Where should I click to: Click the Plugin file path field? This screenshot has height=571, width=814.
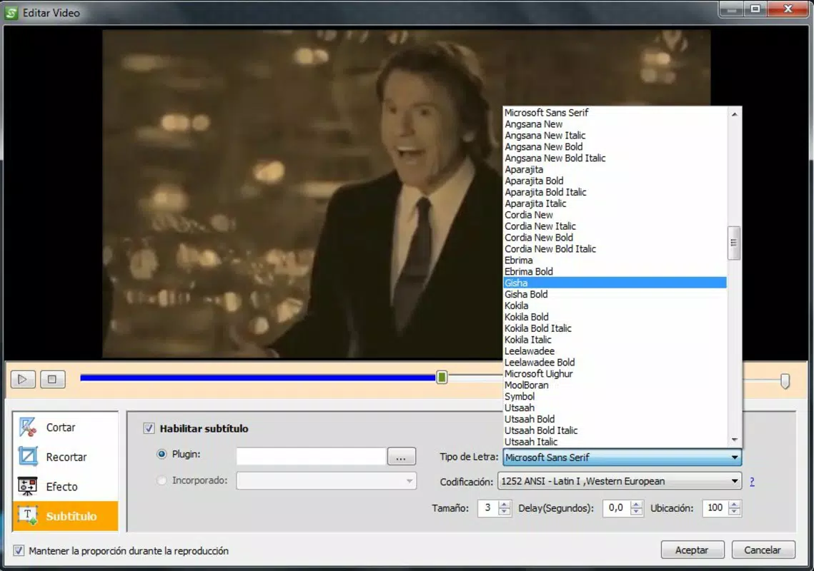click(x=311, y=456)
